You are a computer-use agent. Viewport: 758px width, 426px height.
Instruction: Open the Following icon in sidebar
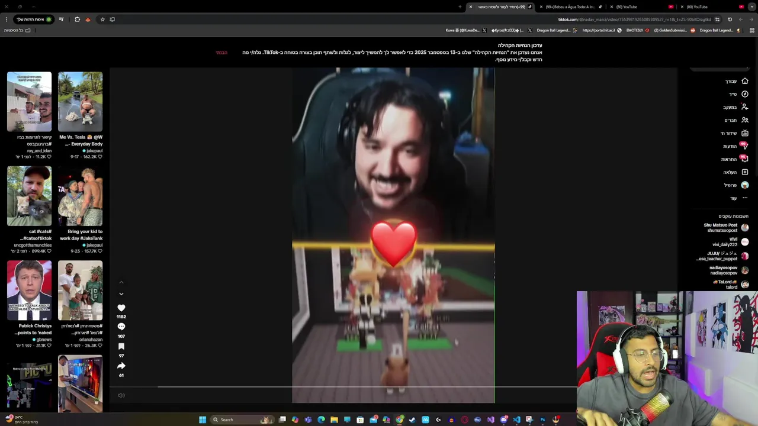click(744, 107)
